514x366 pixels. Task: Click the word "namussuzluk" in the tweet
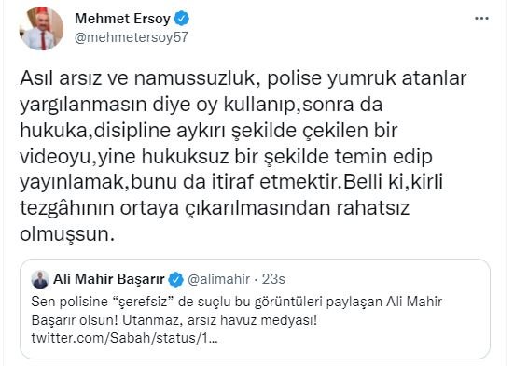click(x=194, y=78)
